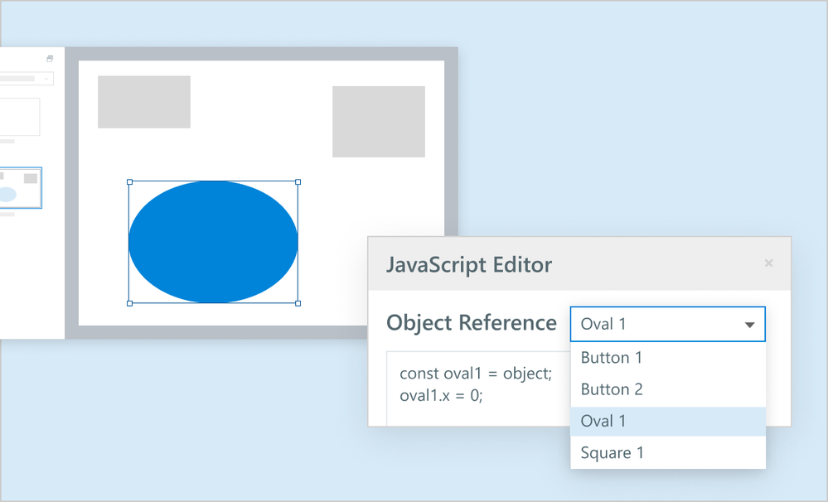The image size is (828, 502).
Task: Open the slide panel dropdown selector
Action: 27,79
